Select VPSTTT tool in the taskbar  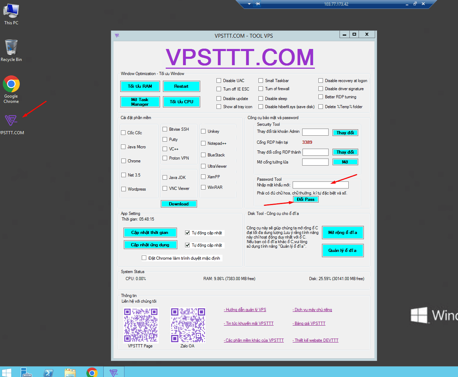tap(114, 372)
